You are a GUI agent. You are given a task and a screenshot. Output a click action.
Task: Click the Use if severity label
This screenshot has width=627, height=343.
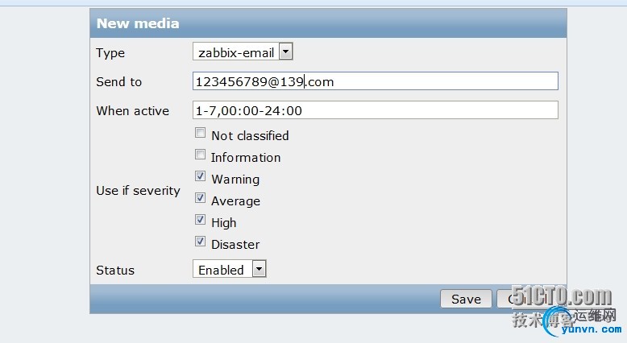click(138, 191)
